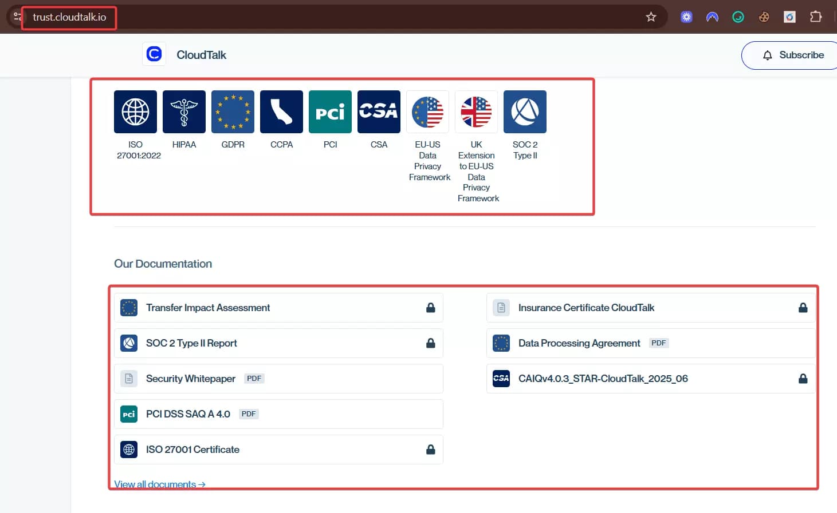Open the UK Extension flag badge
The width and height of the screenshot is (837, 513).
click(476, 112)
